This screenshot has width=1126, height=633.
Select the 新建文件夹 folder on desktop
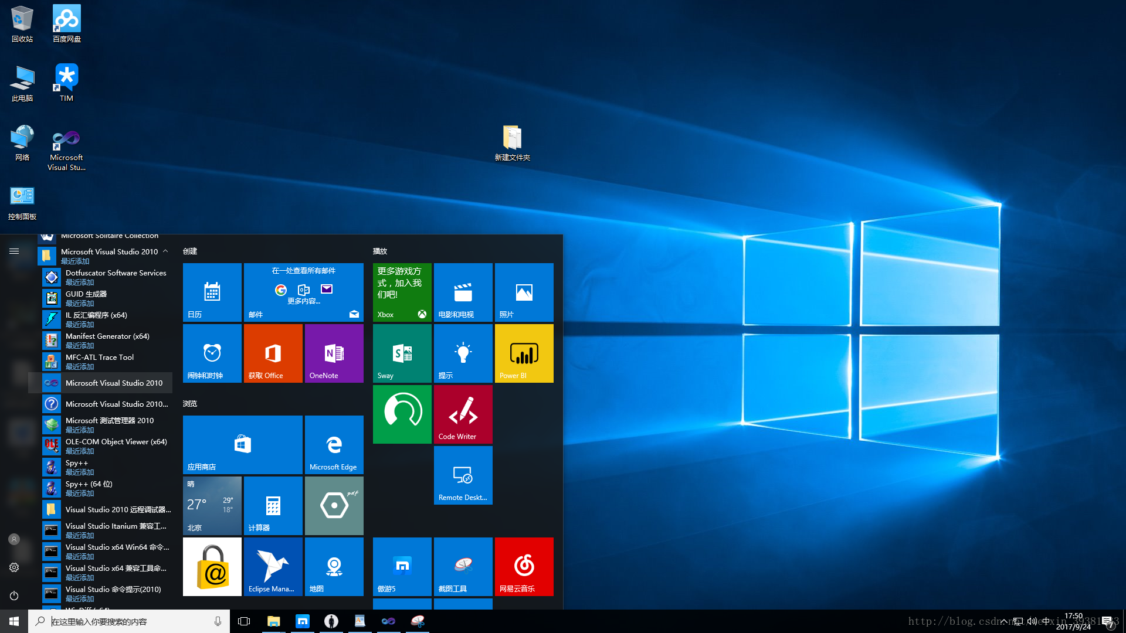pos(512,143)
